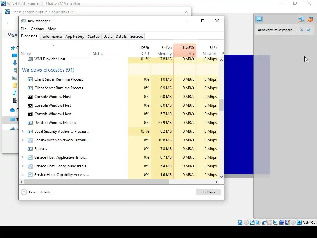Viewport: 317px width, 238px height.
Task: Click the vertical scrollbar down arrow
Action: click(x=221, y=176)
